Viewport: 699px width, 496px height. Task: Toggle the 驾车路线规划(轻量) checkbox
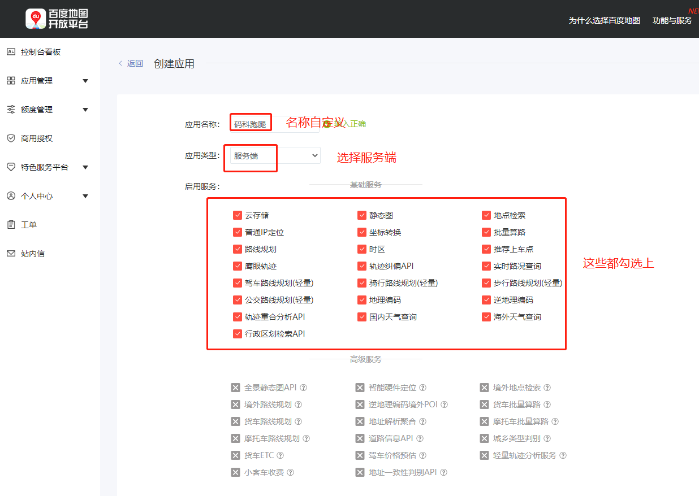coord(238,283)
